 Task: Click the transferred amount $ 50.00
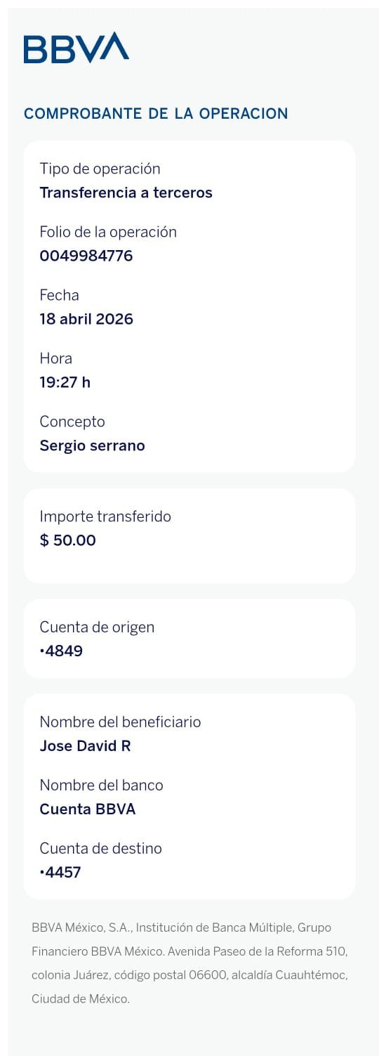pos(68,540)
